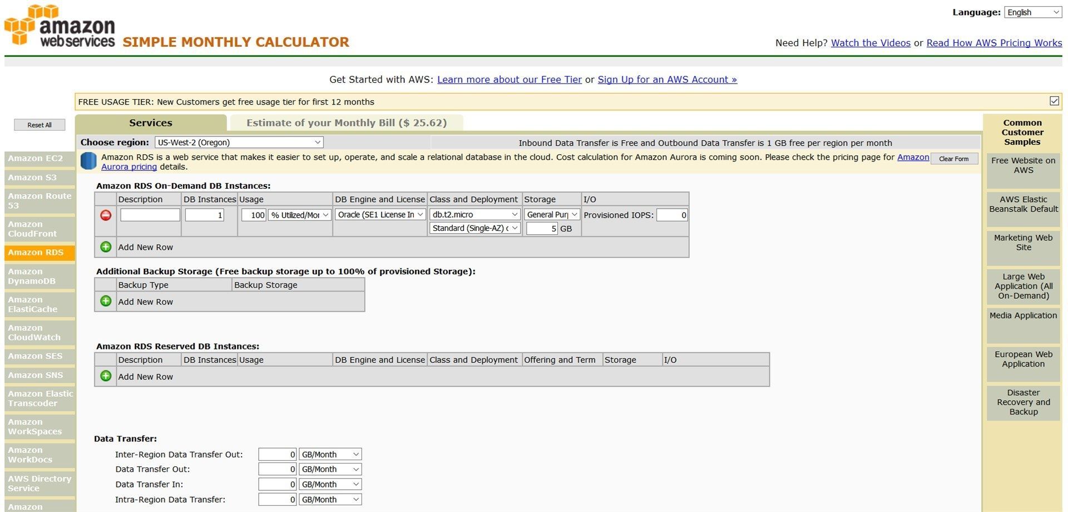1068x512 pixels.
Task: Load the European Web Application sample
Action: [1023, 365]
